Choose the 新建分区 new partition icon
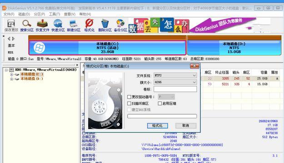Viewport: 284px width, 163px height. (x=74, y=25)
